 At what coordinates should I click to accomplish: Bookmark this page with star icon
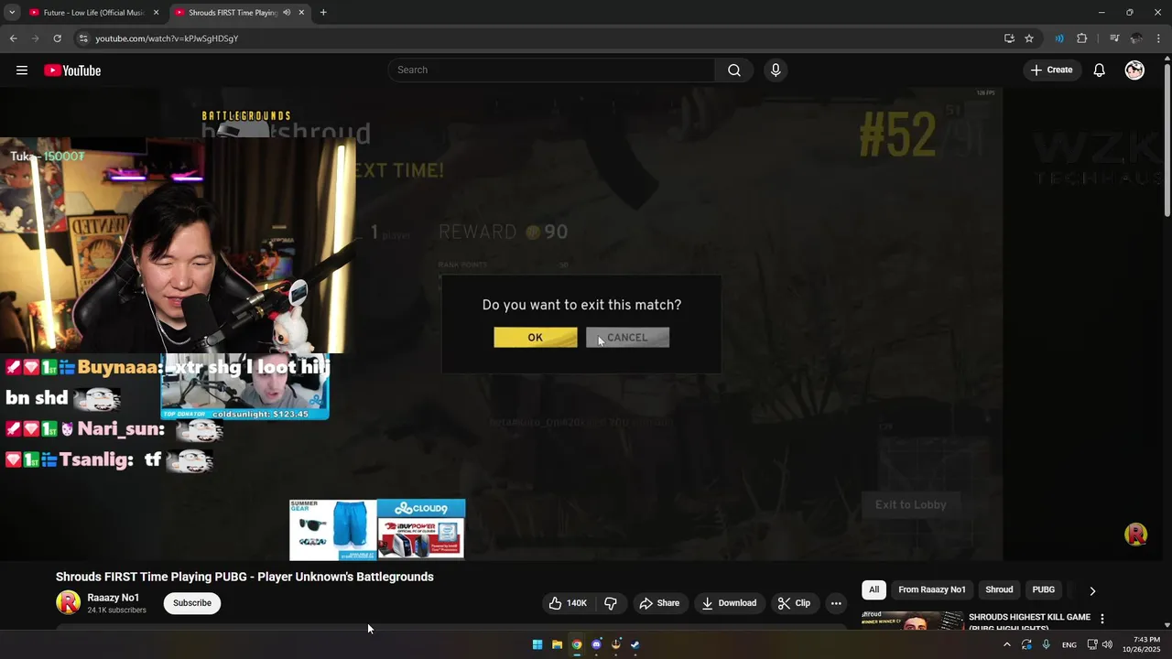[x=1029, y=38]
